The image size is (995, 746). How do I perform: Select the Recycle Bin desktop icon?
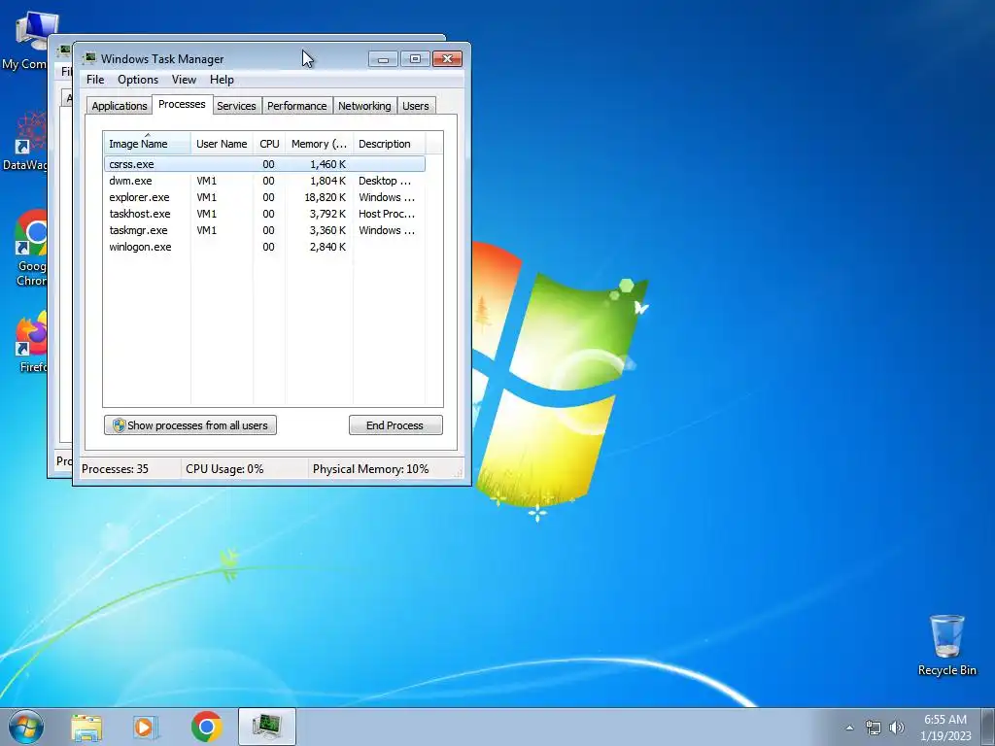946,645
